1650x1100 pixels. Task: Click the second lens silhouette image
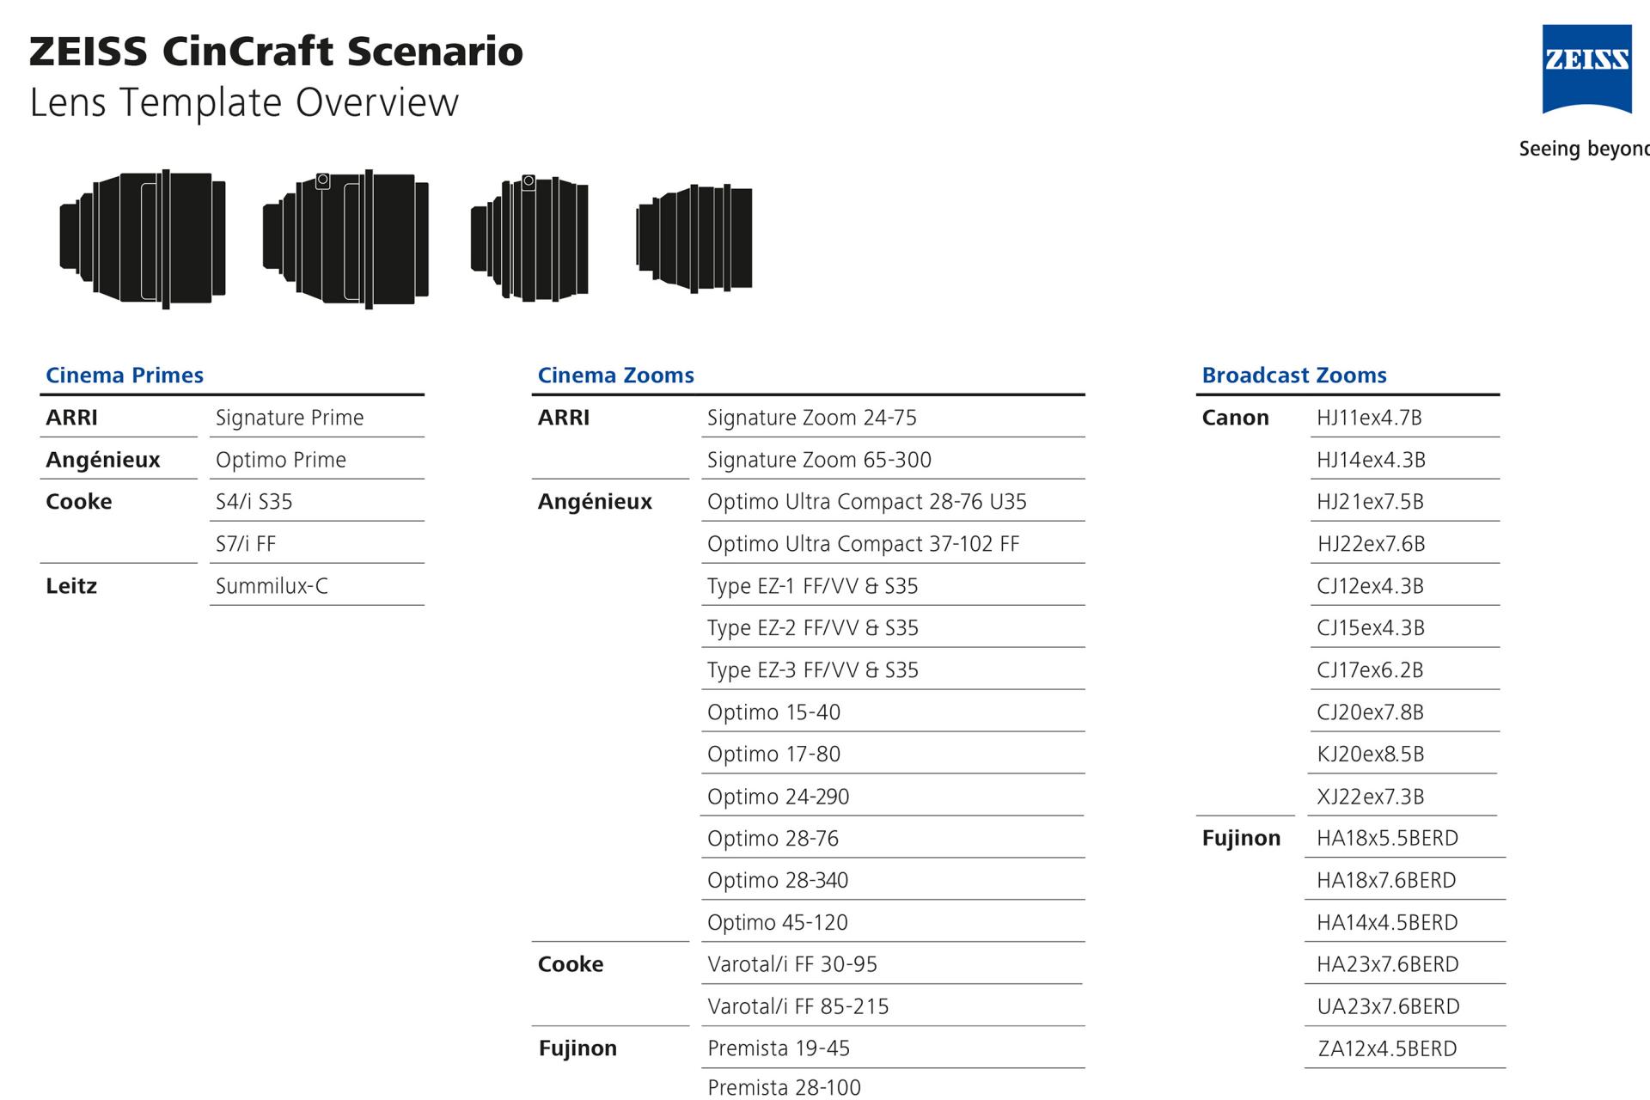345,238
